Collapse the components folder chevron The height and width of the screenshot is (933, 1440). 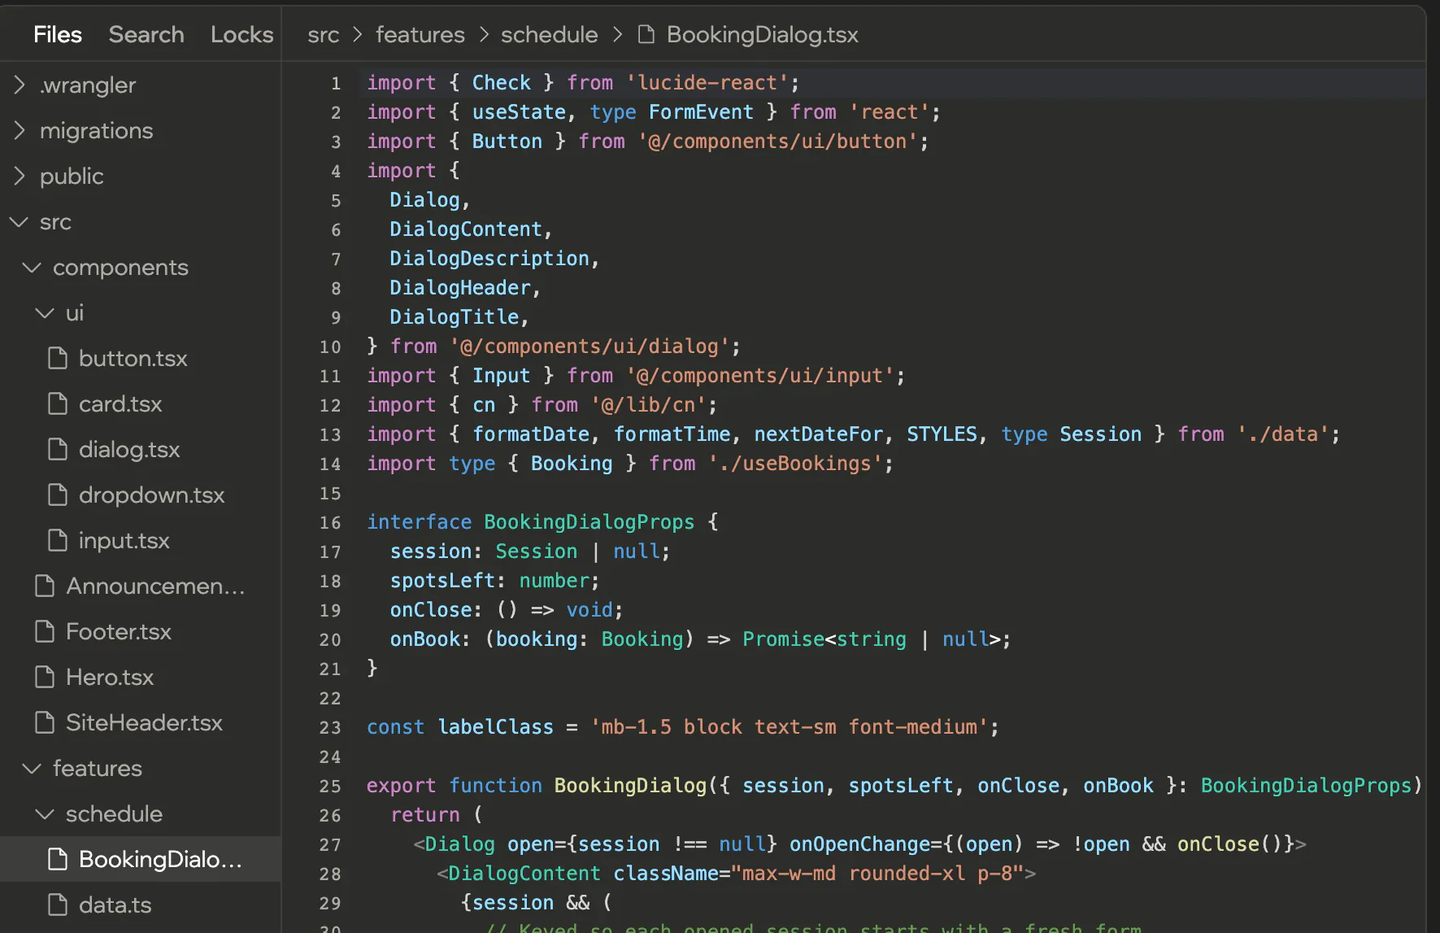pos(32,267)
